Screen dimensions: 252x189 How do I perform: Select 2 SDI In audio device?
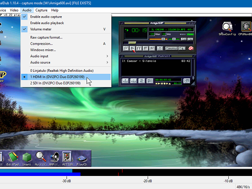pos(66,83)
